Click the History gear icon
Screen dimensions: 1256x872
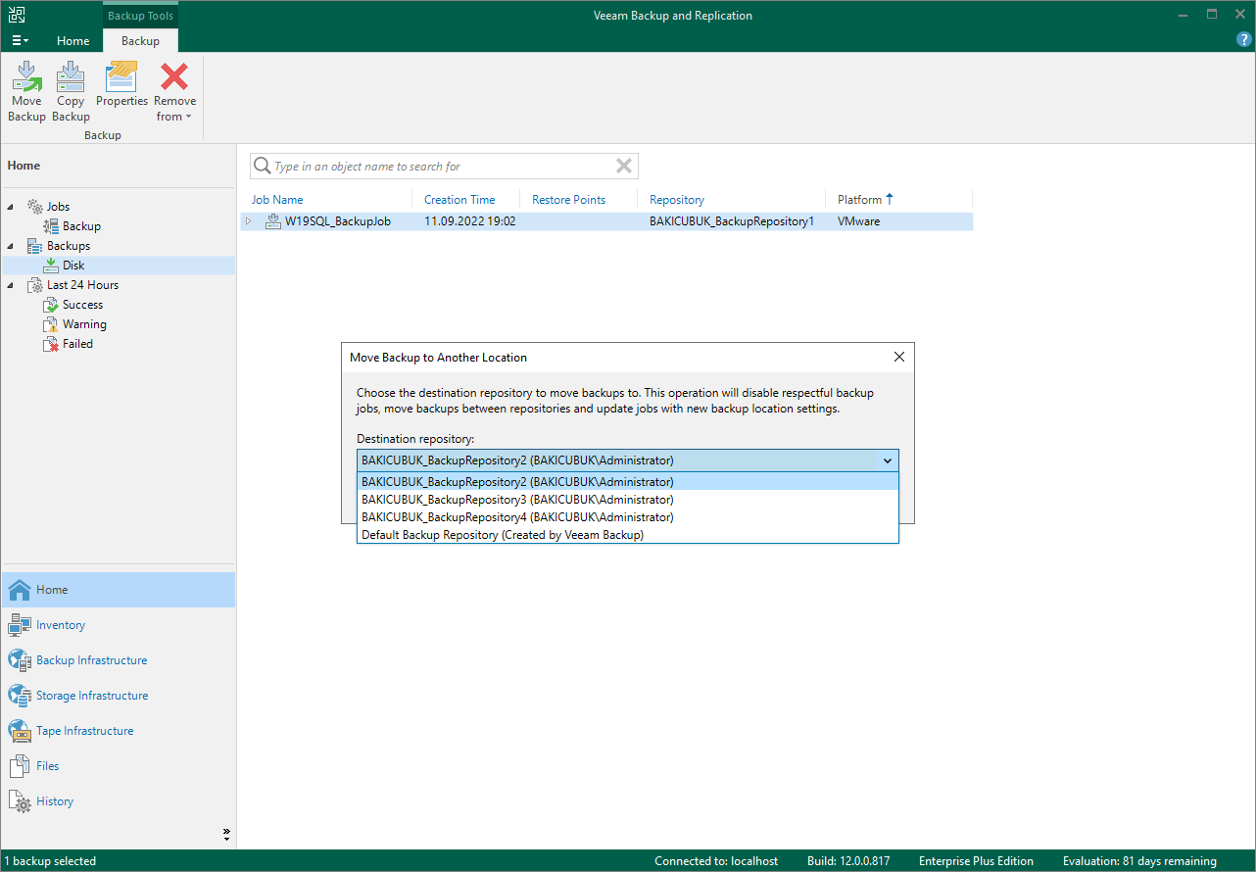coord(20,801)
